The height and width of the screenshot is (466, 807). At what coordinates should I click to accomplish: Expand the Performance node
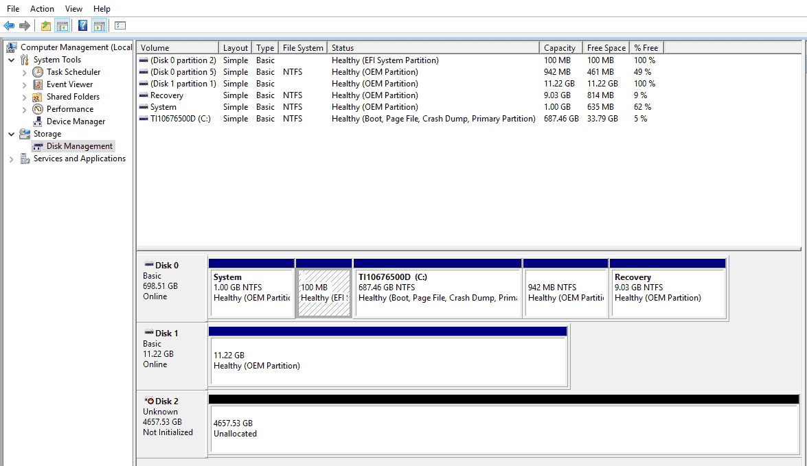coord(24,110)
